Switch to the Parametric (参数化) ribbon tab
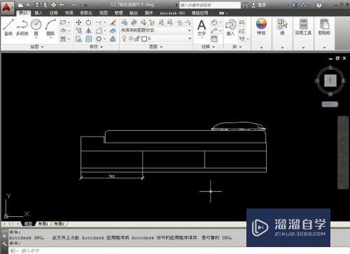Image resolution: width=350 pixels, height=254 pixels. pos(86,13)
